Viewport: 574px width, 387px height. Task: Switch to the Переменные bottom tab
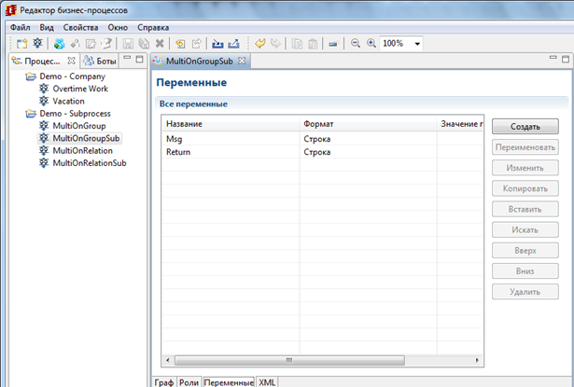coord(229,382)
